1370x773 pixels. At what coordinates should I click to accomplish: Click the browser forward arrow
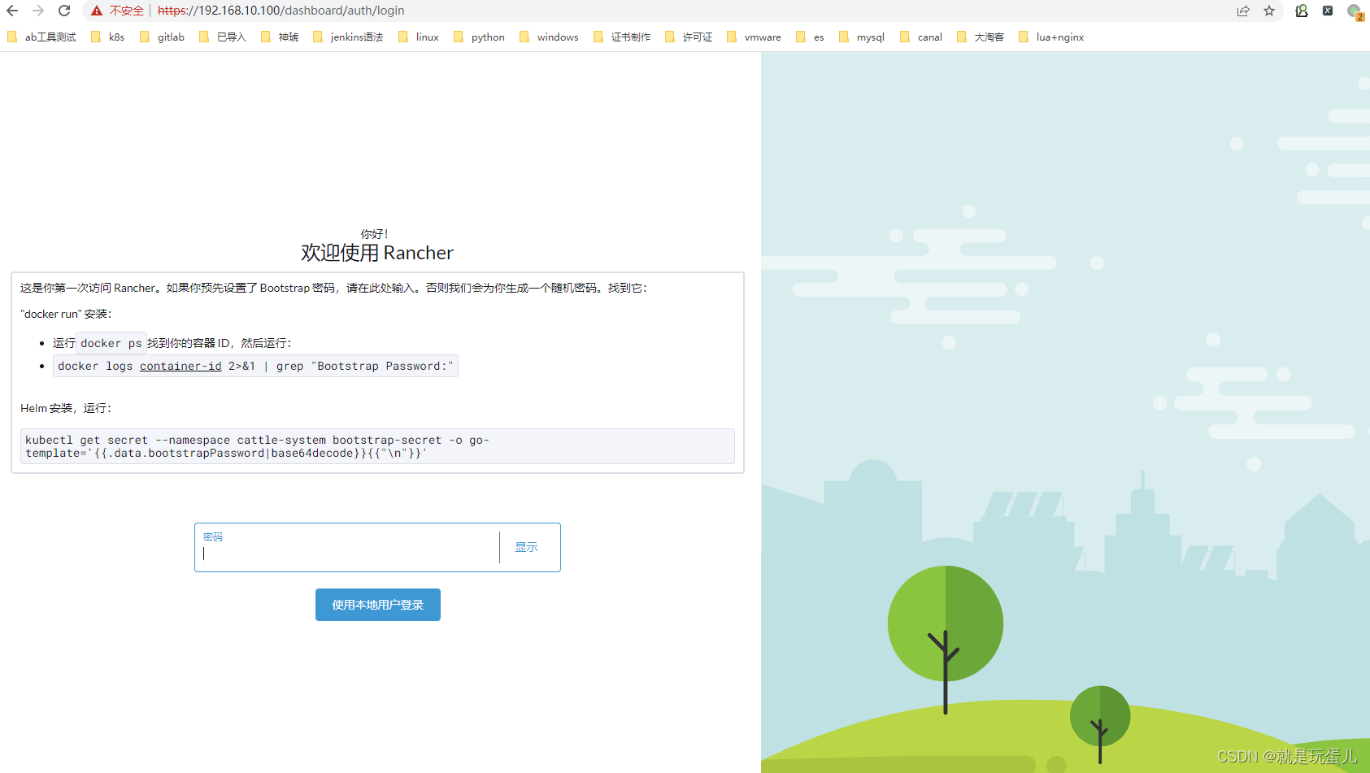[x=38, y=11]
